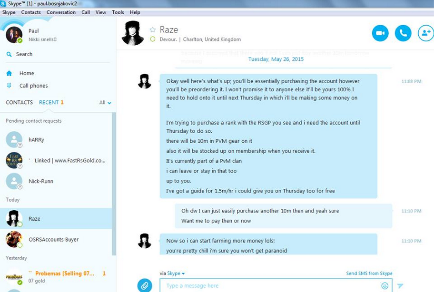Click the Search magnifier icon

point(9,54)
